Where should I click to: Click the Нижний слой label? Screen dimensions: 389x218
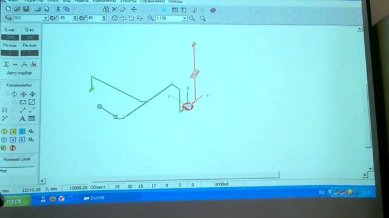click(16, 159)
